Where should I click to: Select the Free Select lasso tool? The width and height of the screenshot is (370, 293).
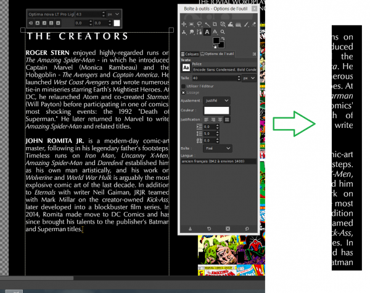pyautogui.click(x=199, y=24)
